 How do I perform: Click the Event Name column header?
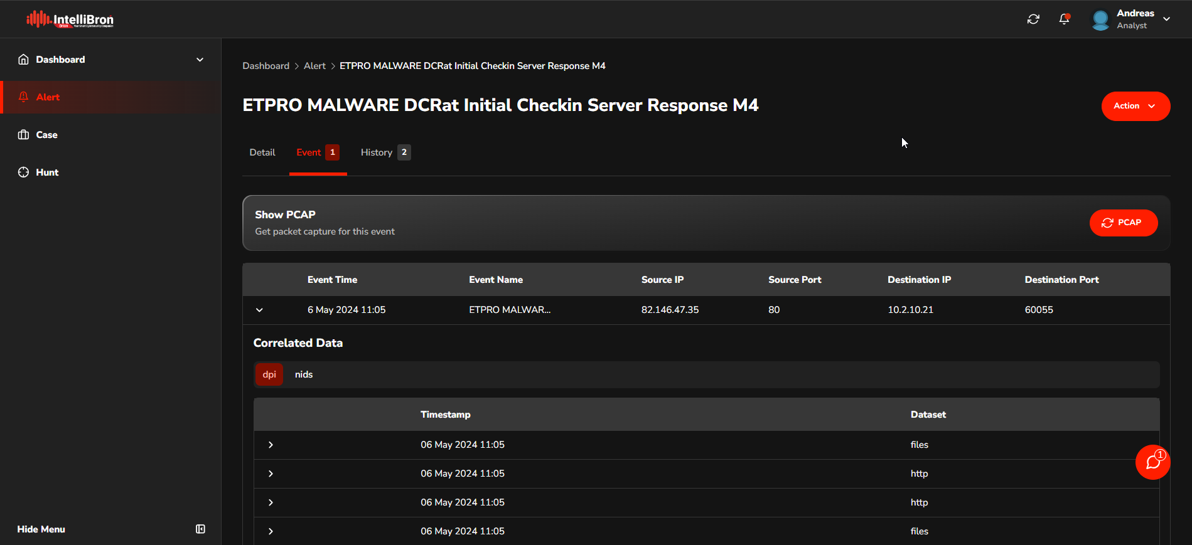click(496, 280)
